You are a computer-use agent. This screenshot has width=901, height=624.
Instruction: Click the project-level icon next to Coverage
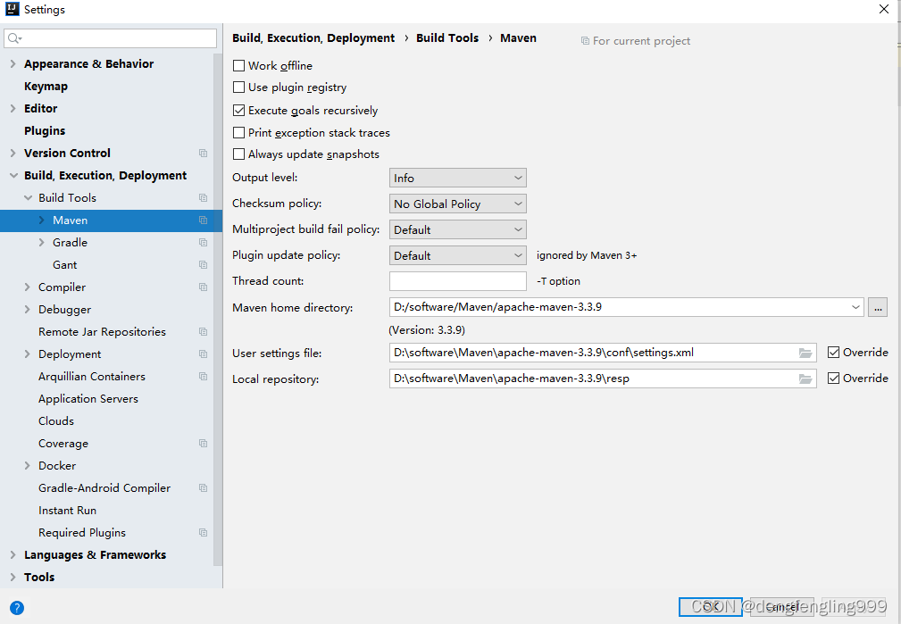[x=203, y=443]
